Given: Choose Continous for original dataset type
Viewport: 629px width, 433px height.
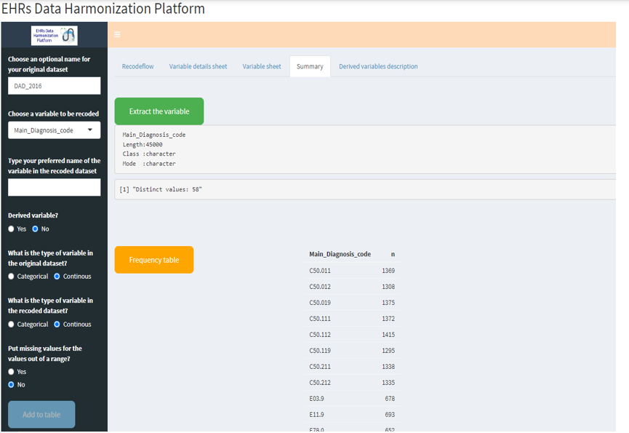Looking at the screenshot, I should pos(57,277).
